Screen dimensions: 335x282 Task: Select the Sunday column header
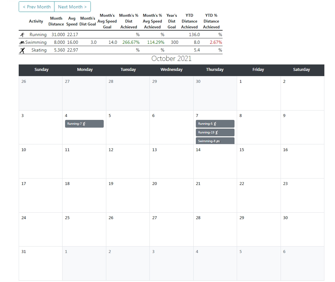(41, 70)
